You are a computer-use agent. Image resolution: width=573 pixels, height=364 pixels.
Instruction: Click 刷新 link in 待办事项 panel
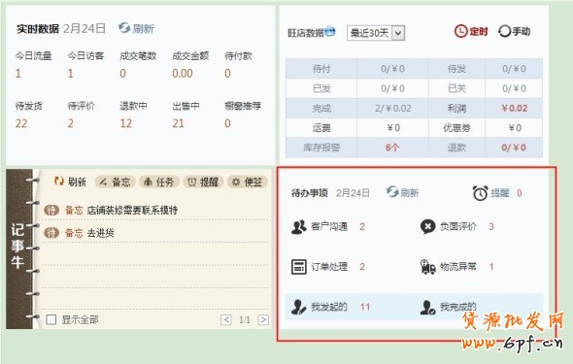(410, 193)
